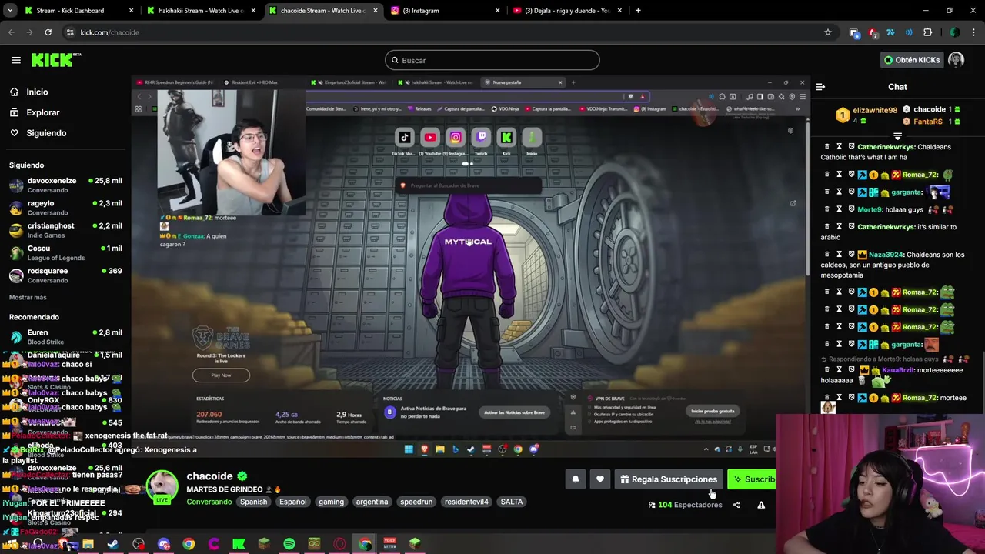Screen dimensions: 985x554
Task: Click the speedrun tag
Action: point(416,502)
